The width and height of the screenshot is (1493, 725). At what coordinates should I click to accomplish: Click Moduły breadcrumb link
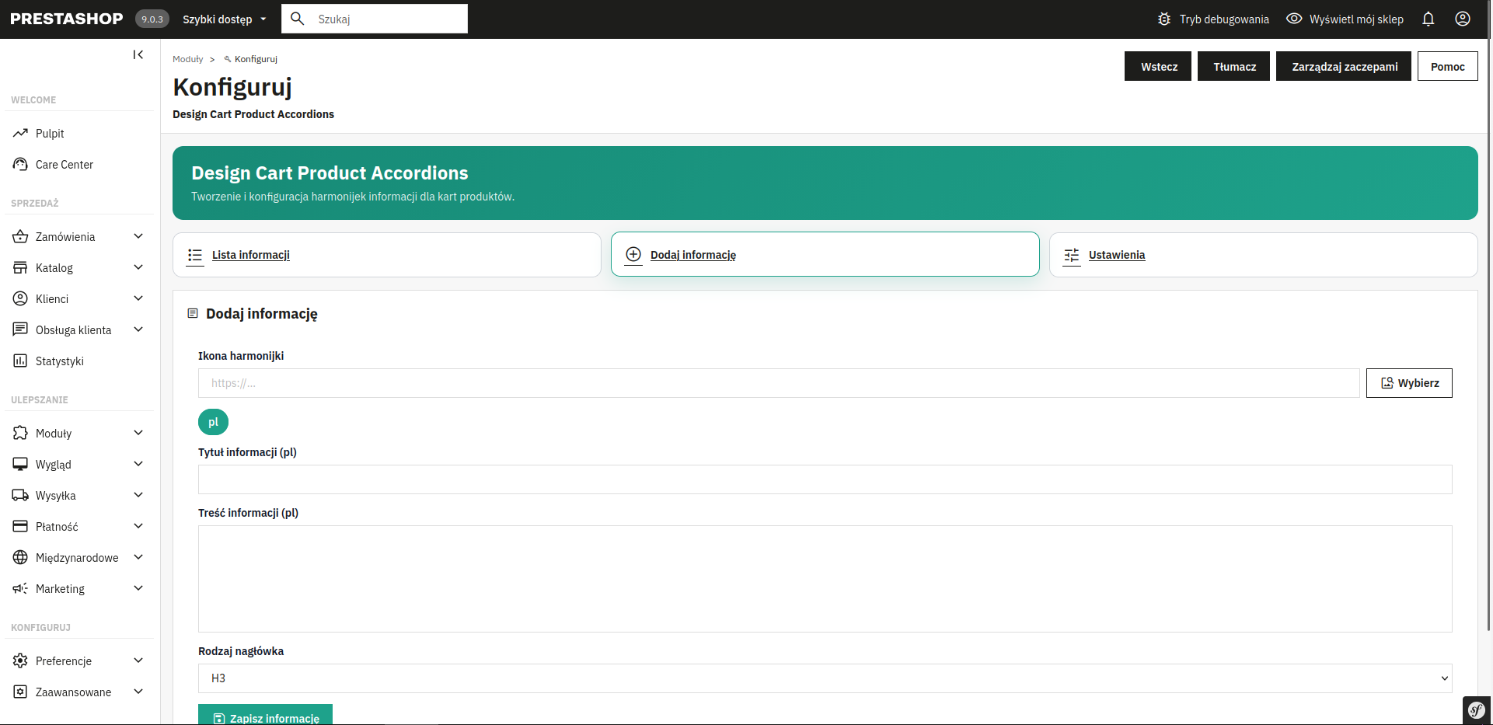tap(188, 59)
